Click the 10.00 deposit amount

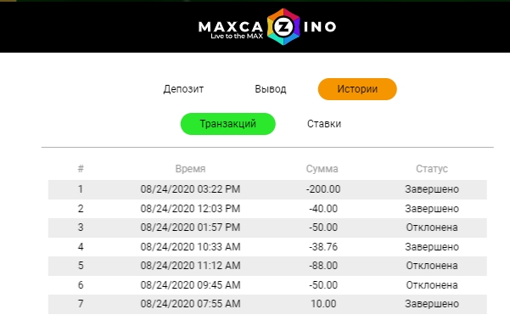coord(323,304)
